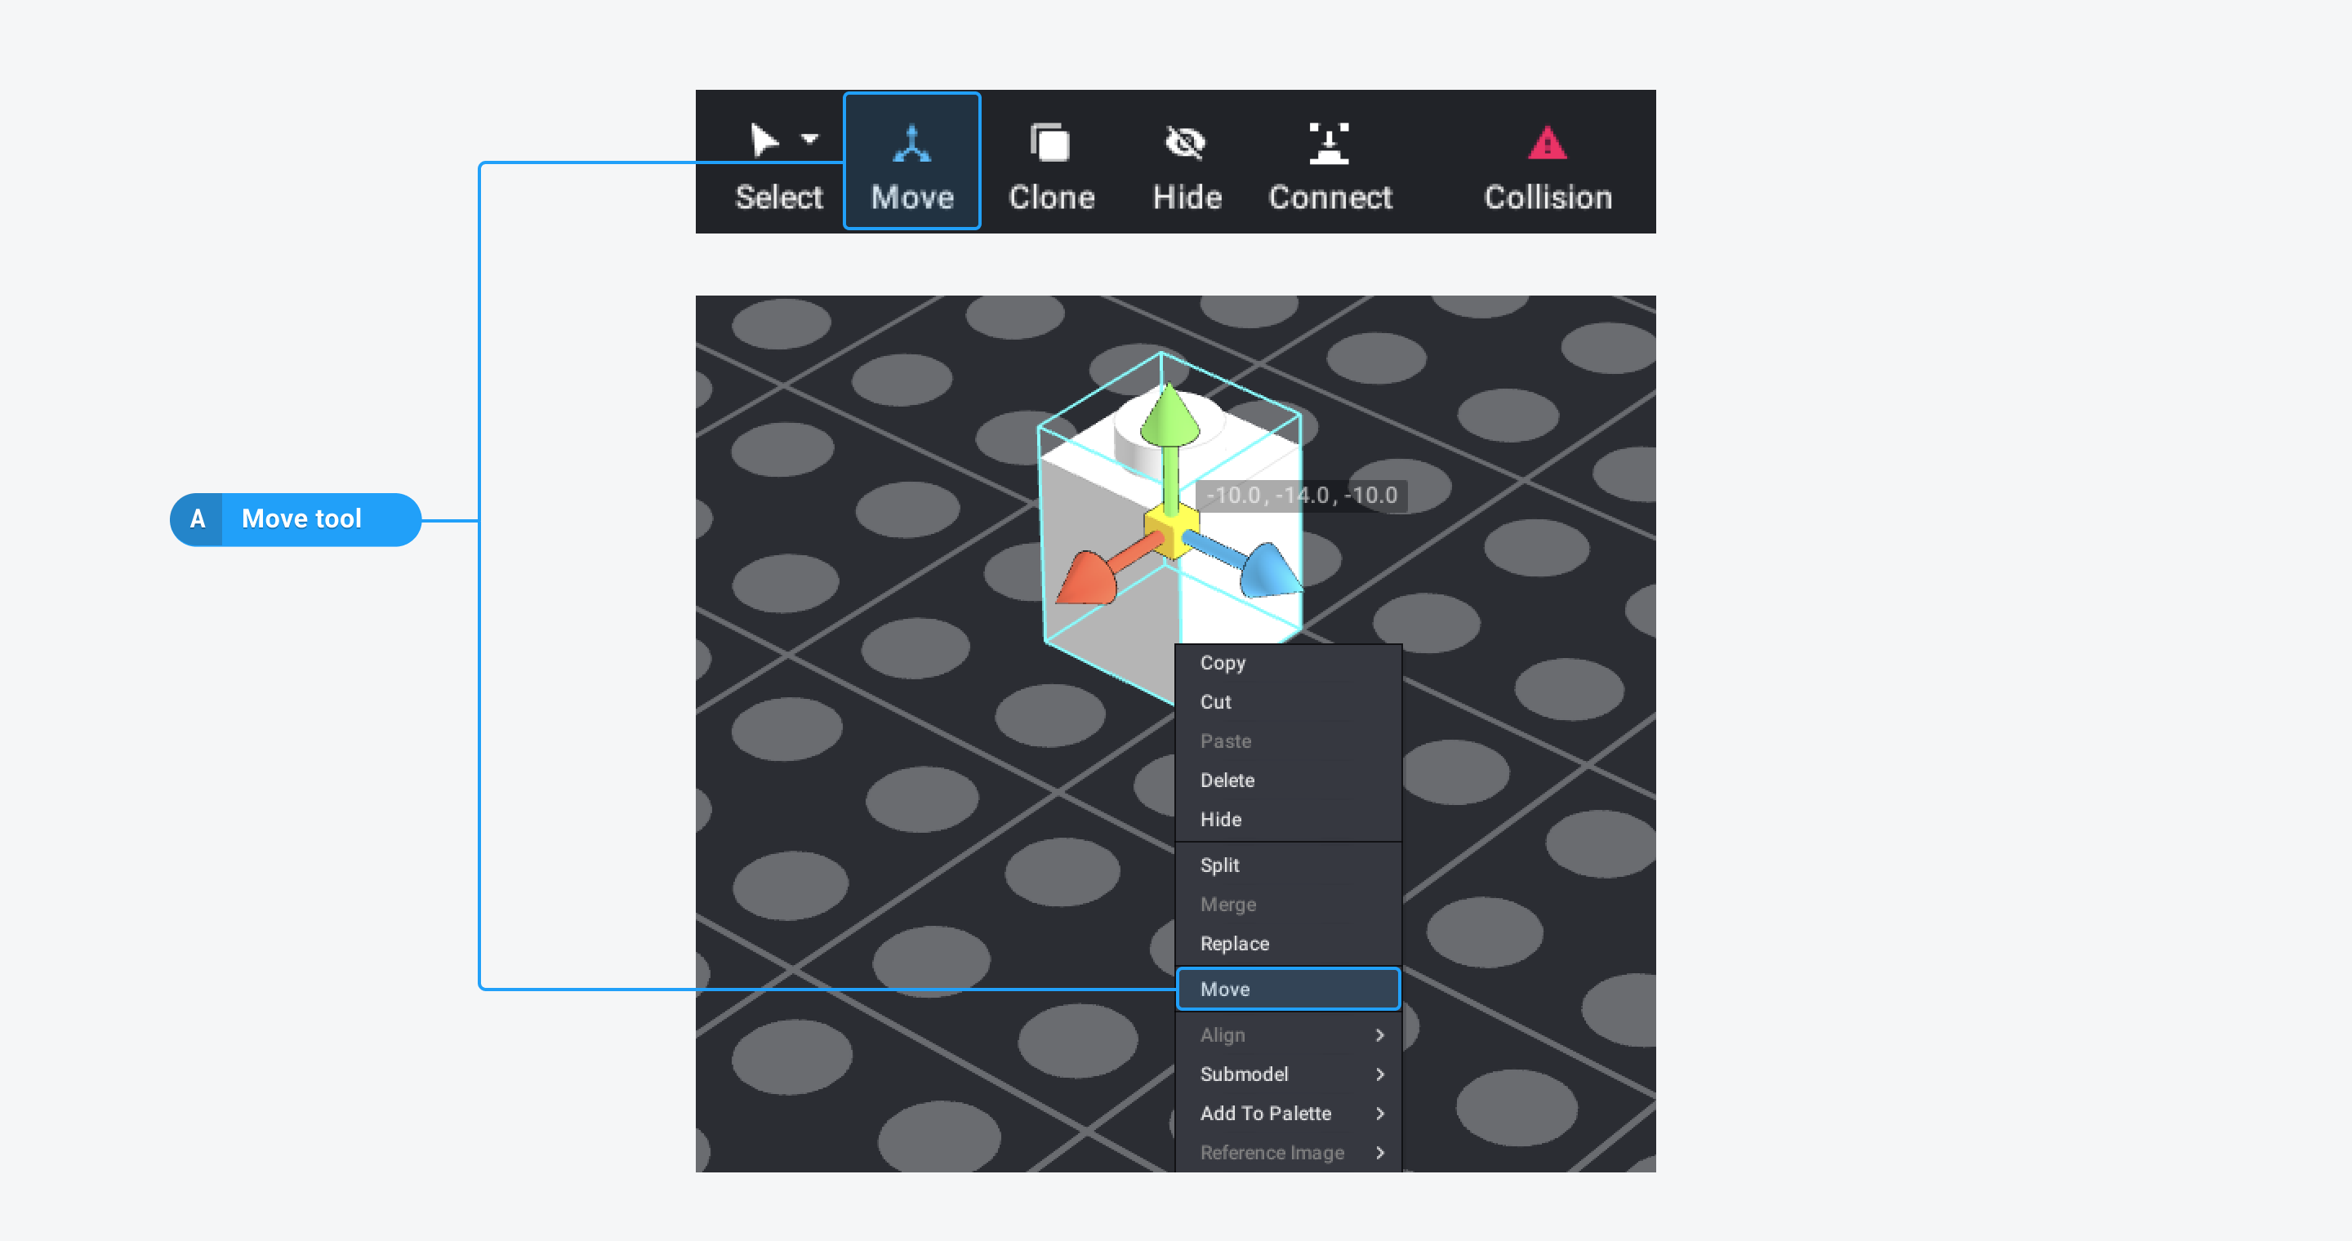Image resolution: width=2352 pixels, height=1241 pixels.
Task: Click Delete in the context menu
Action: (1229, 779)
